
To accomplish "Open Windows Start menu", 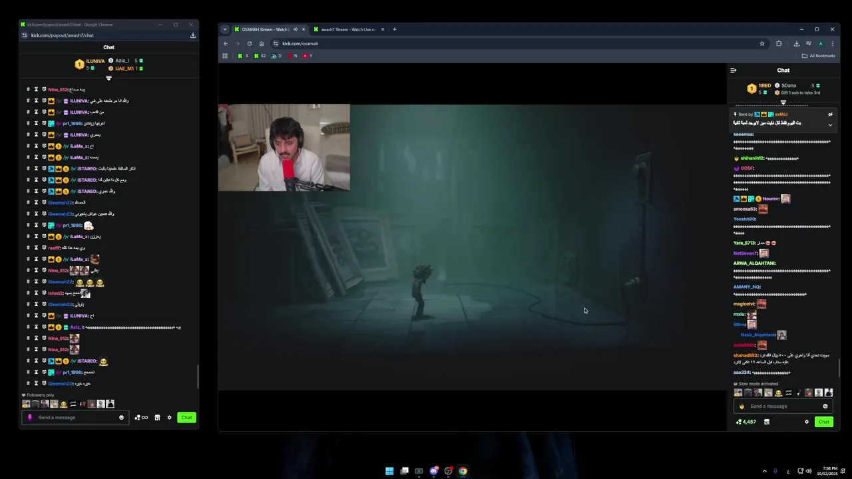I will tap(389, 471).
